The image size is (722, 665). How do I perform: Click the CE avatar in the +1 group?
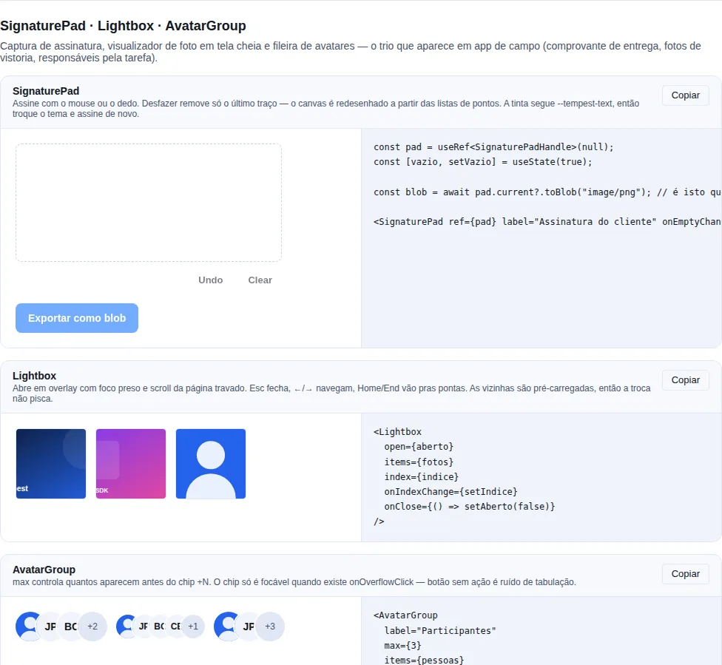click(x=175, y=627)
